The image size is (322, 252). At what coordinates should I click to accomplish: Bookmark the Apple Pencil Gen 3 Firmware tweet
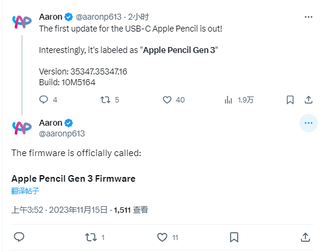pyautogui.click(x=234, y=237)
